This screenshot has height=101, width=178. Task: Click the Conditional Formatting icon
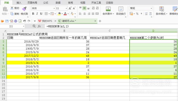click(161, 9)
